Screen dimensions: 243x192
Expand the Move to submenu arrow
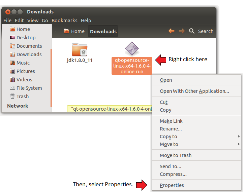(x=239, y=144)
